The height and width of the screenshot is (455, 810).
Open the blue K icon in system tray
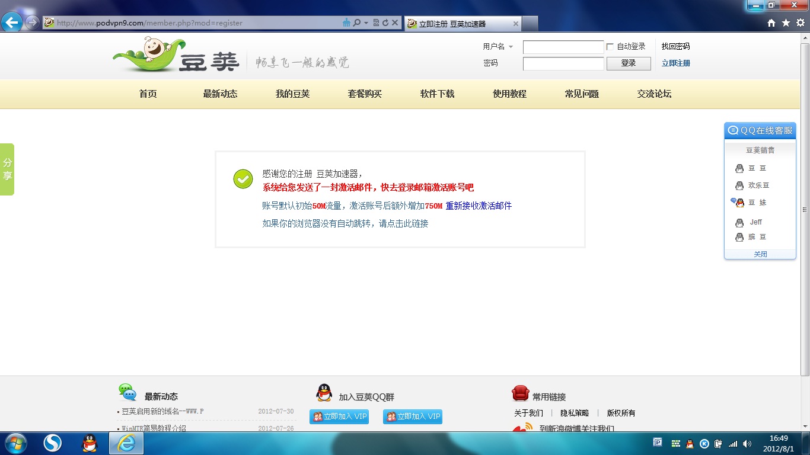[704, 443]
